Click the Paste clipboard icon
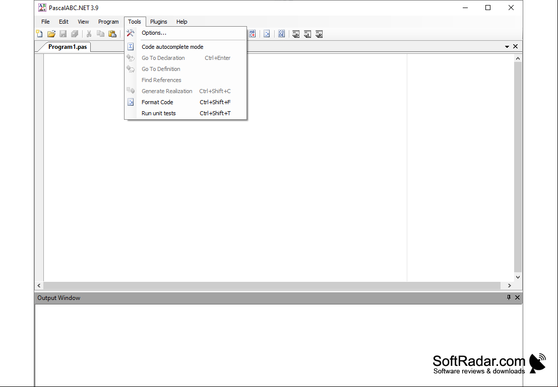Viewport: 558px width, 387px height. point(112,34)
